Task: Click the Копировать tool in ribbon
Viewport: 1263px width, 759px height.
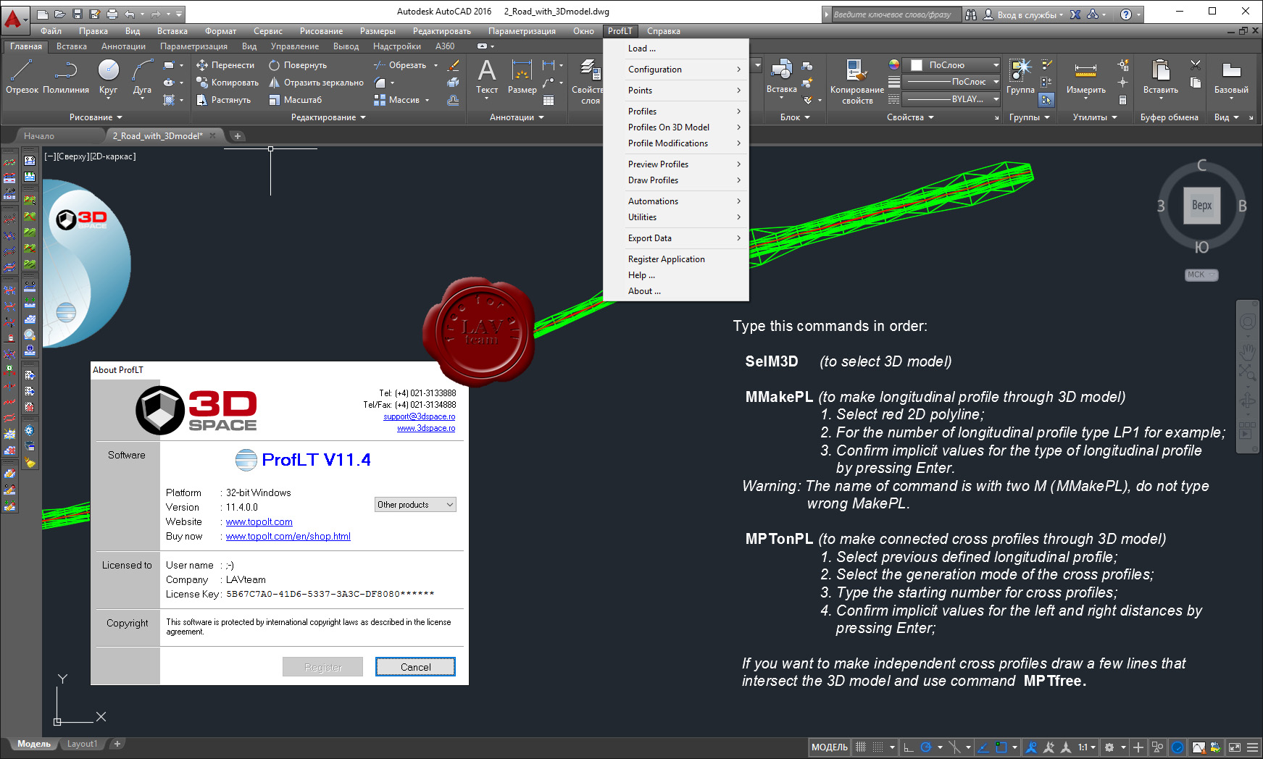Action: (228, 83)
